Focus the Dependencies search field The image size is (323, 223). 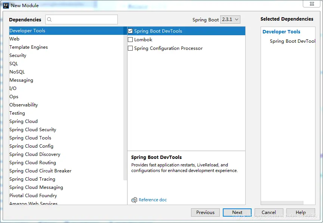pyautogui.click(x=81, y=19)
